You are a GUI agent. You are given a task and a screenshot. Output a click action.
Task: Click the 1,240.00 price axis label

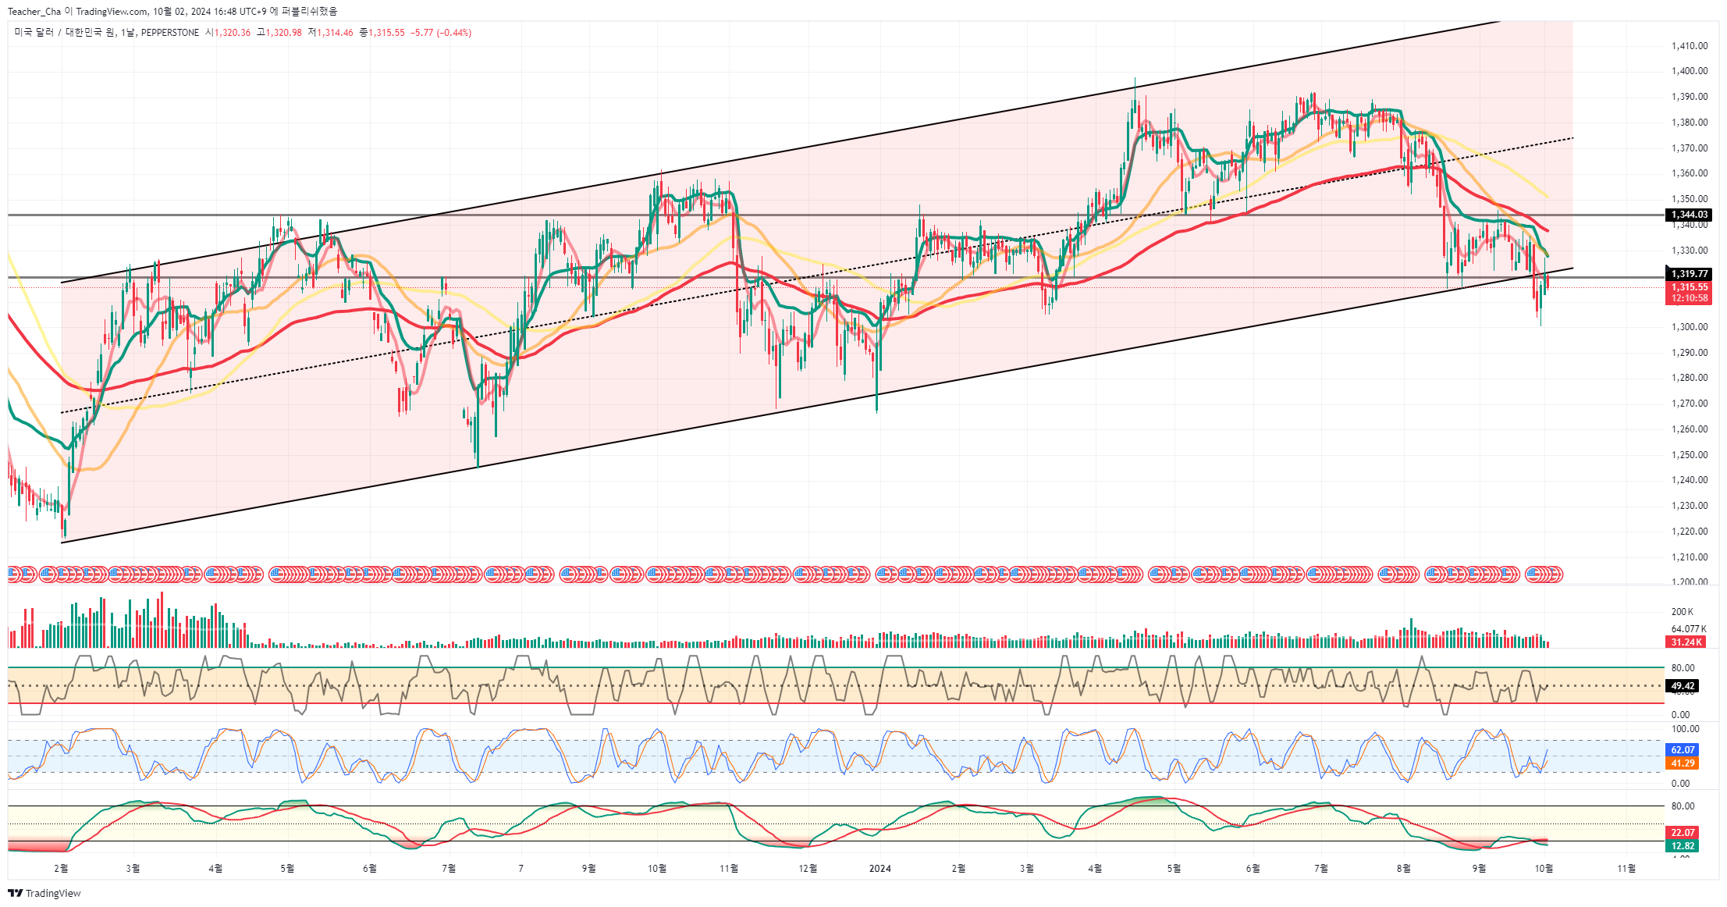(x=1690, y=480)
